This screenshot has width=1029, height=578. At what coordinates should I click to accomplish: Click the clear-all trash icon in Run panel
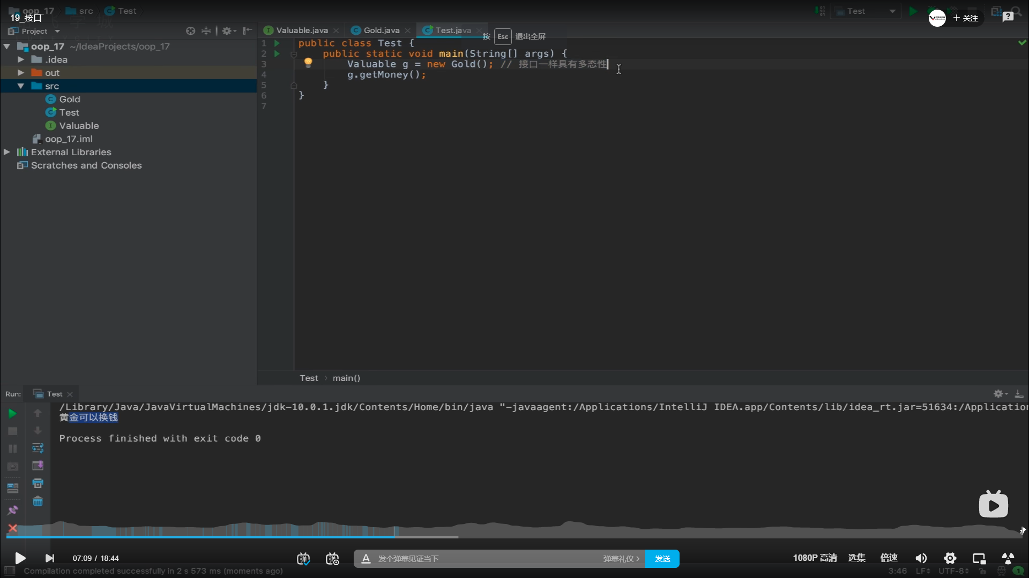pyautogui.click(x=38, y=501)
